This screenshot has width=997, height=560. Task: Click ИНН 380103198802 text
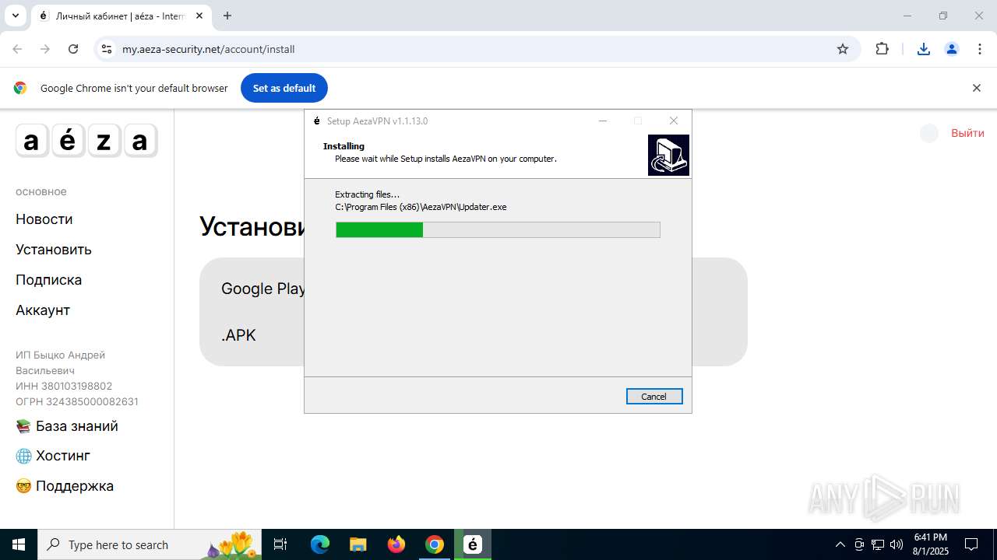64,386
